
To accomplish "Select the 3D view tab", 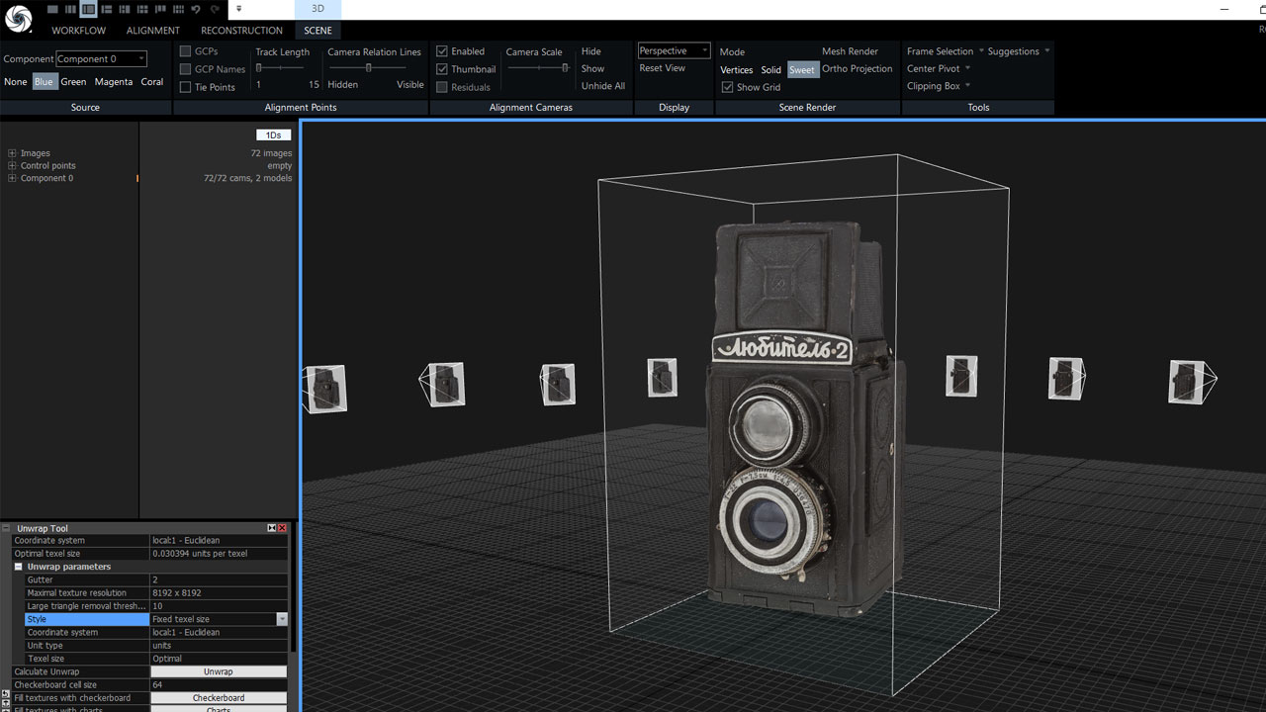I will 317,9.
